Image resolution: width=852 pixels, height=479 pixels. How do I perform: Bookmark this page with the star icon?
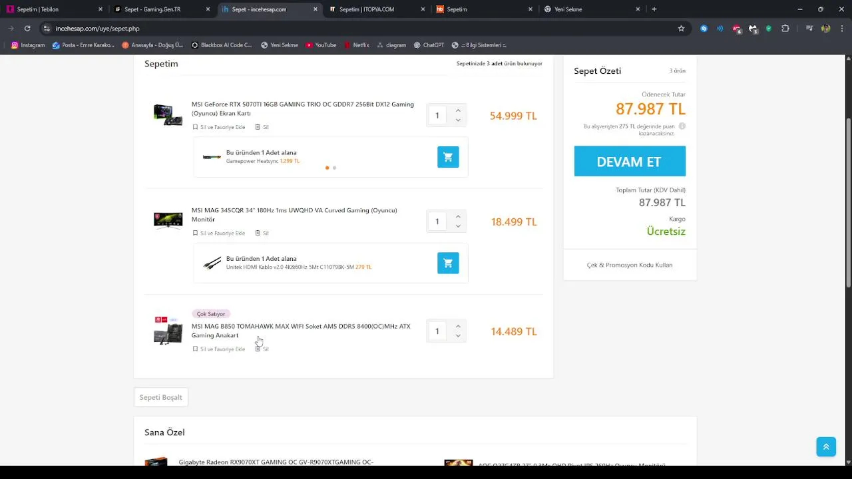(x=681, y=29)
